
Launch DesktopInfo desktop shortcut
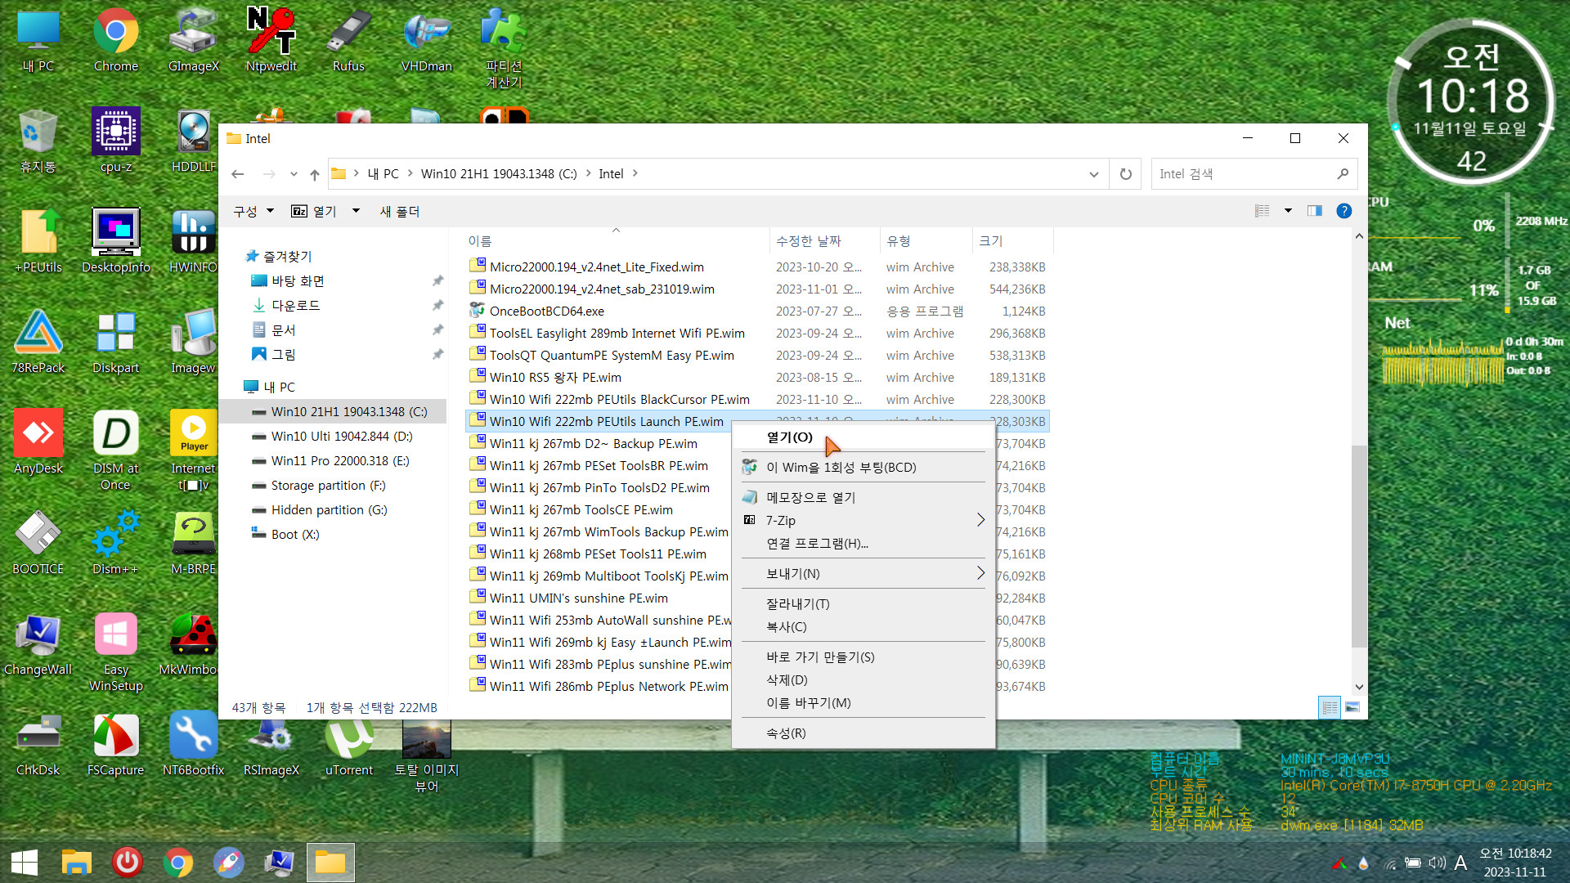pos(115,241)
